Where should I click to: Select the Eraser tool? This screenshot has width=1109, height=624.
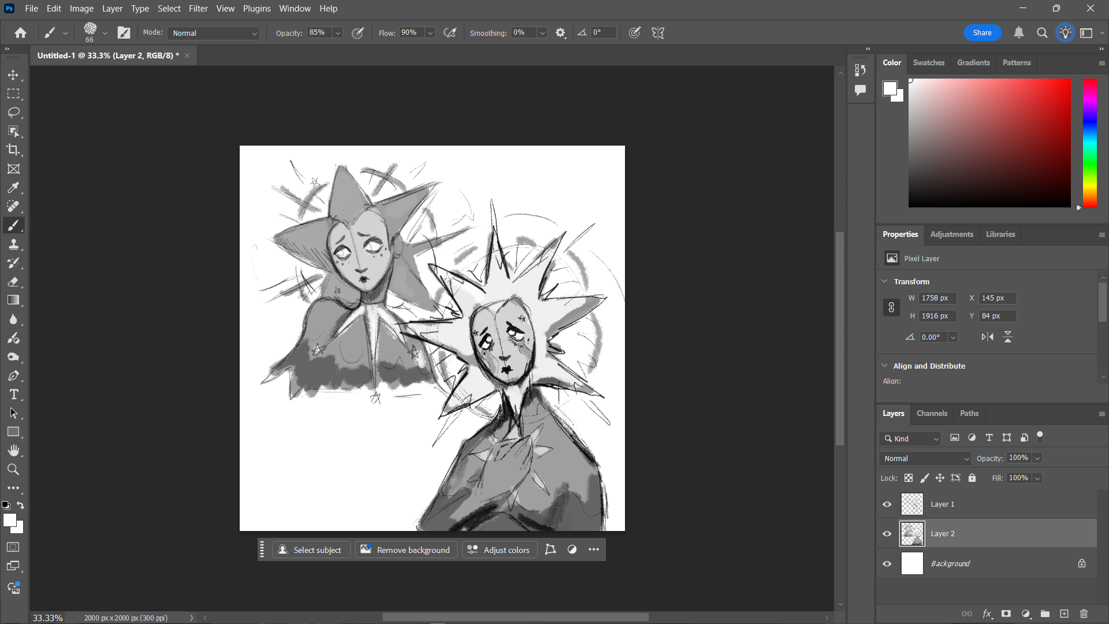point(13,282)
